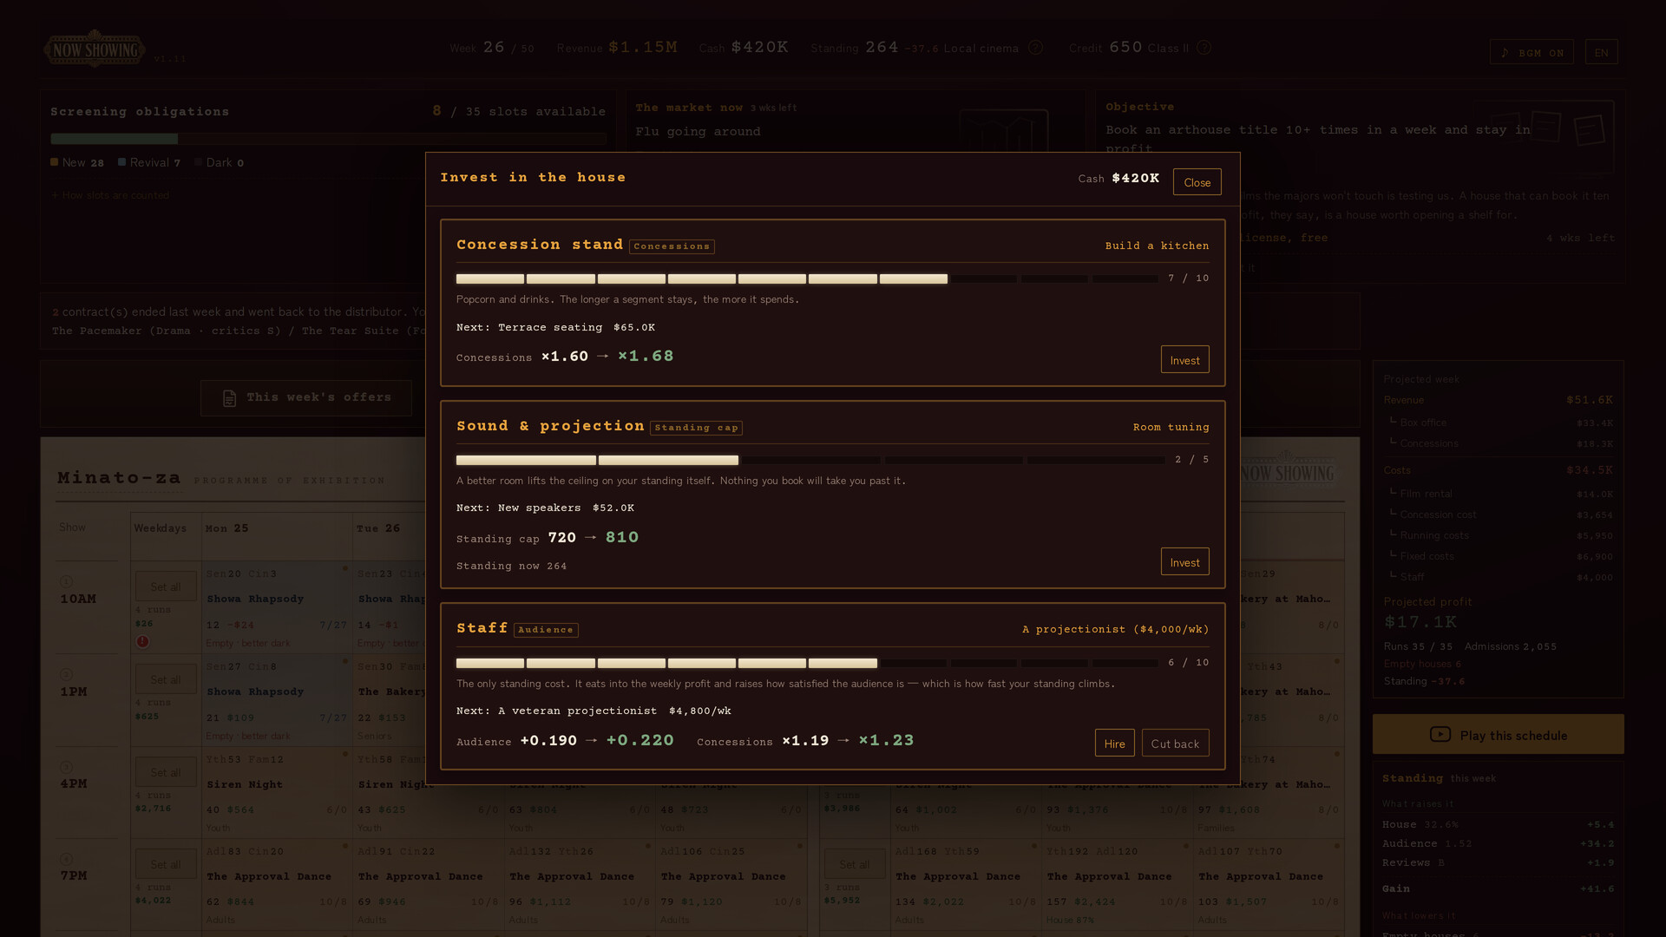1666x937 pixels.
Task: Set all runs for 1PM weekdays
Action: [x=166, y=679]
